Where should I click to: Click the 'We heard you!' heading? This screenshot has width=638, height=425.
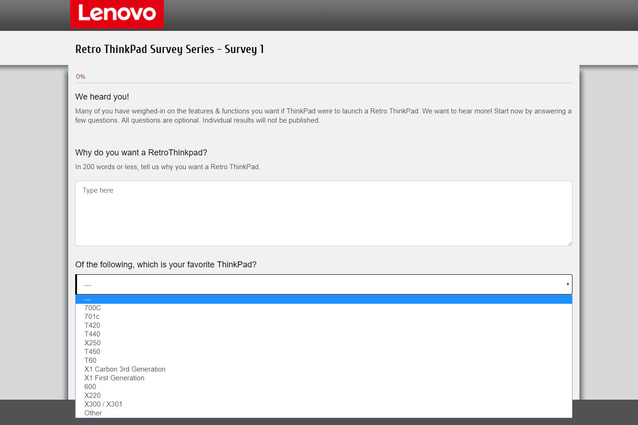point(102,97)
